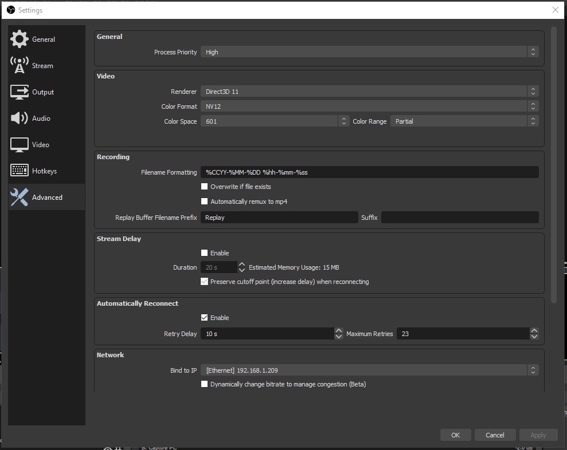The image size is (567, 450).
Task: Click the Maximum Retries value field
Action: coord(464,334)
